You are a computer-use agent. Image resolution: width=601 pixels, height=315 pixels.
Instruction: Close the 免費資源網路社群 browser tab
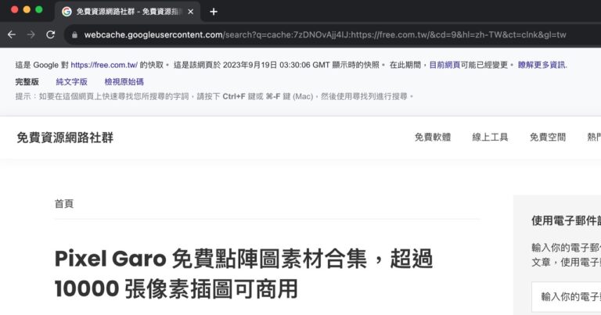(190, 12)
